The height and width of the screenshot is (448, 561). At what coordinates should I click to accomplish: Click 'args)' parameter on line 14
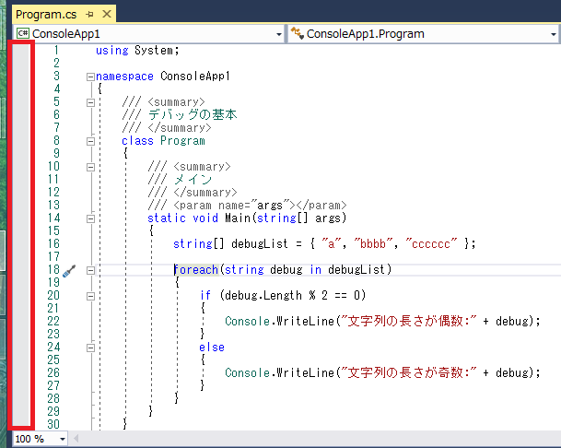click(331, 218)
